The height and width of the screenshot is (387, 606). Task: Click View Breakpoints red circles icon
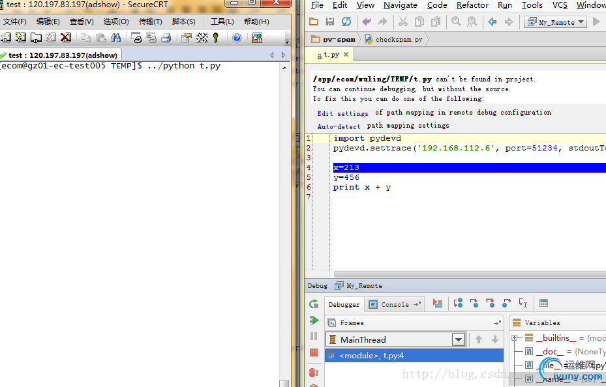314,373
